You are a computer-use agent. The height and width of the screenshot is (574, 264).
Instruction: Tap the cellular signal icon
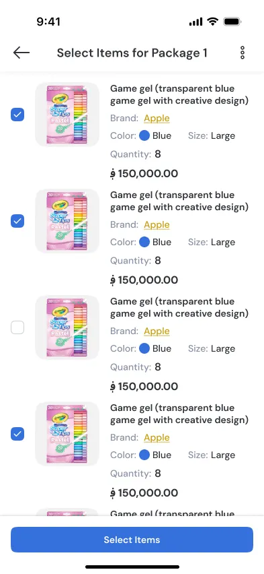click(x=195, y=22)
